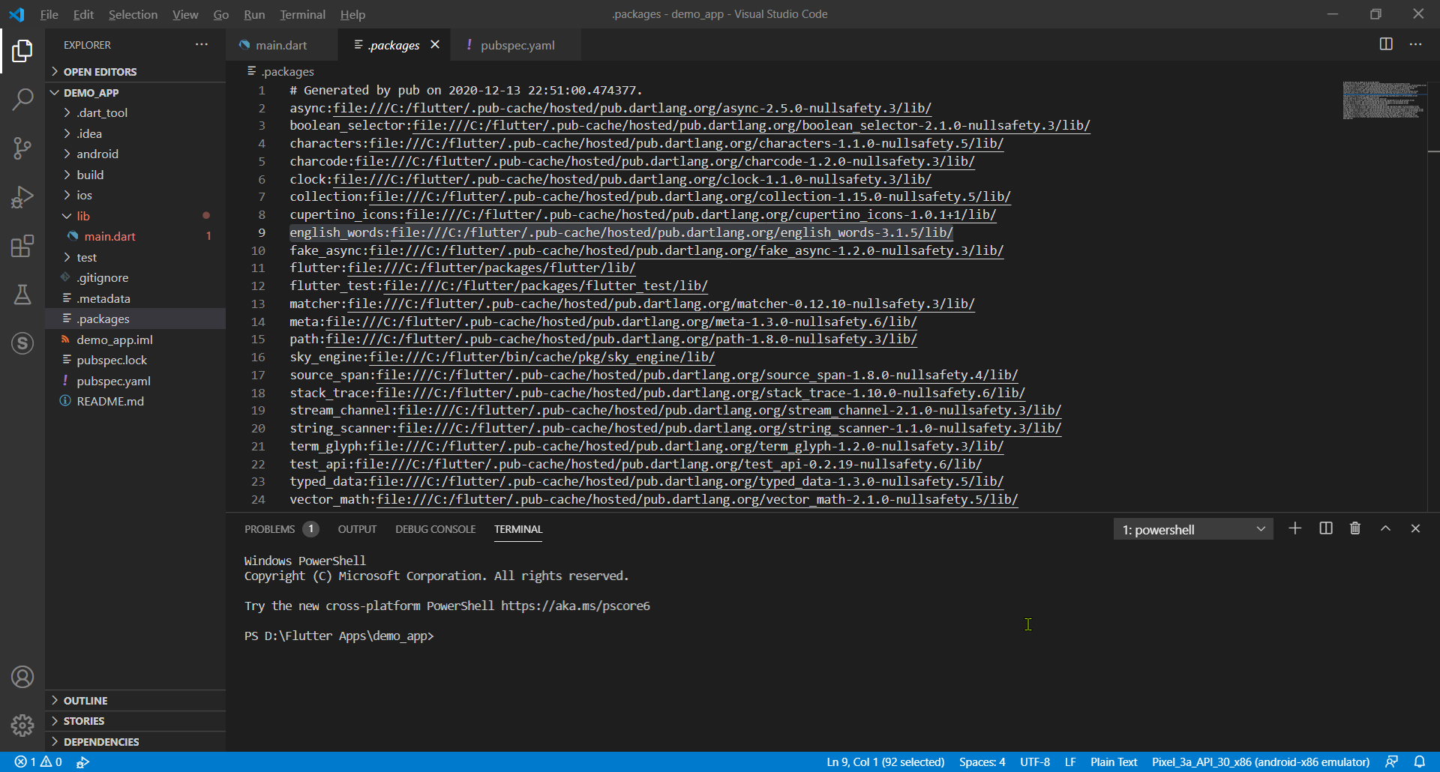The width and height of the screenshot is (1440, 772).
Task: Show the Output panel tab
Action: pyautogui.click(x=357, y=529)
